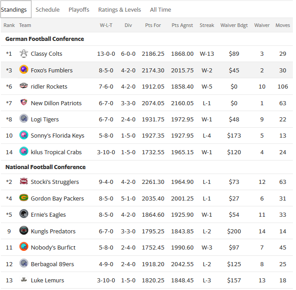
Task: Click the Nobody's Burfict helmet icon
Action: 24,247
